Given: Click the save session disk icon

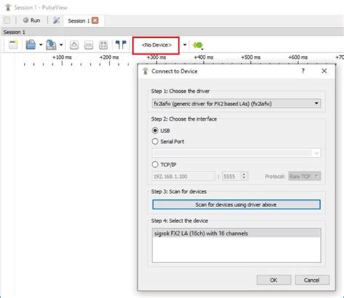Looking at the screenshot, I should (x=51, y=45).
